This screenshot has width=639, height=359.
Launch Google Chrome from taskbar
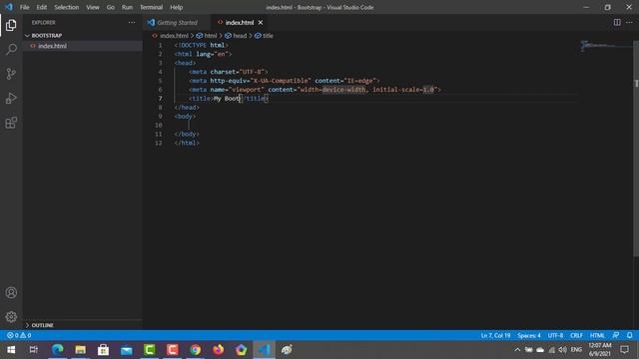click(x=196, y=350)
